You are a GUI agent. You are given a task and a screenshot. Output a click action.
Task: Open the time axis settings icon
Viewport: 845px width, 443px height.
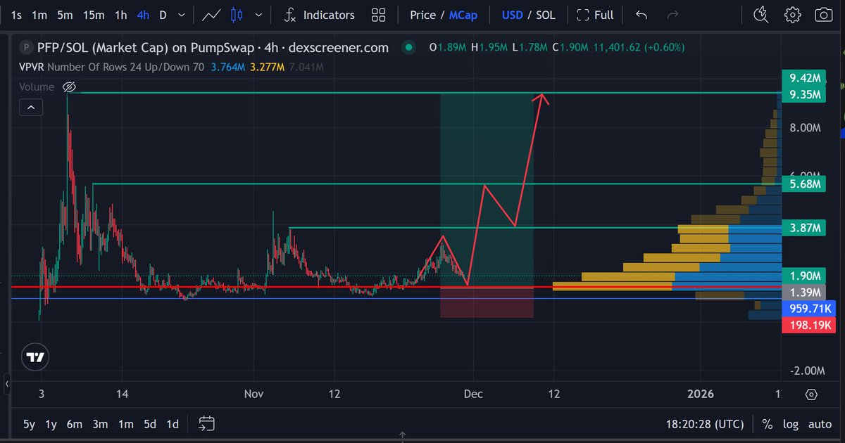[x=810, y=394]
